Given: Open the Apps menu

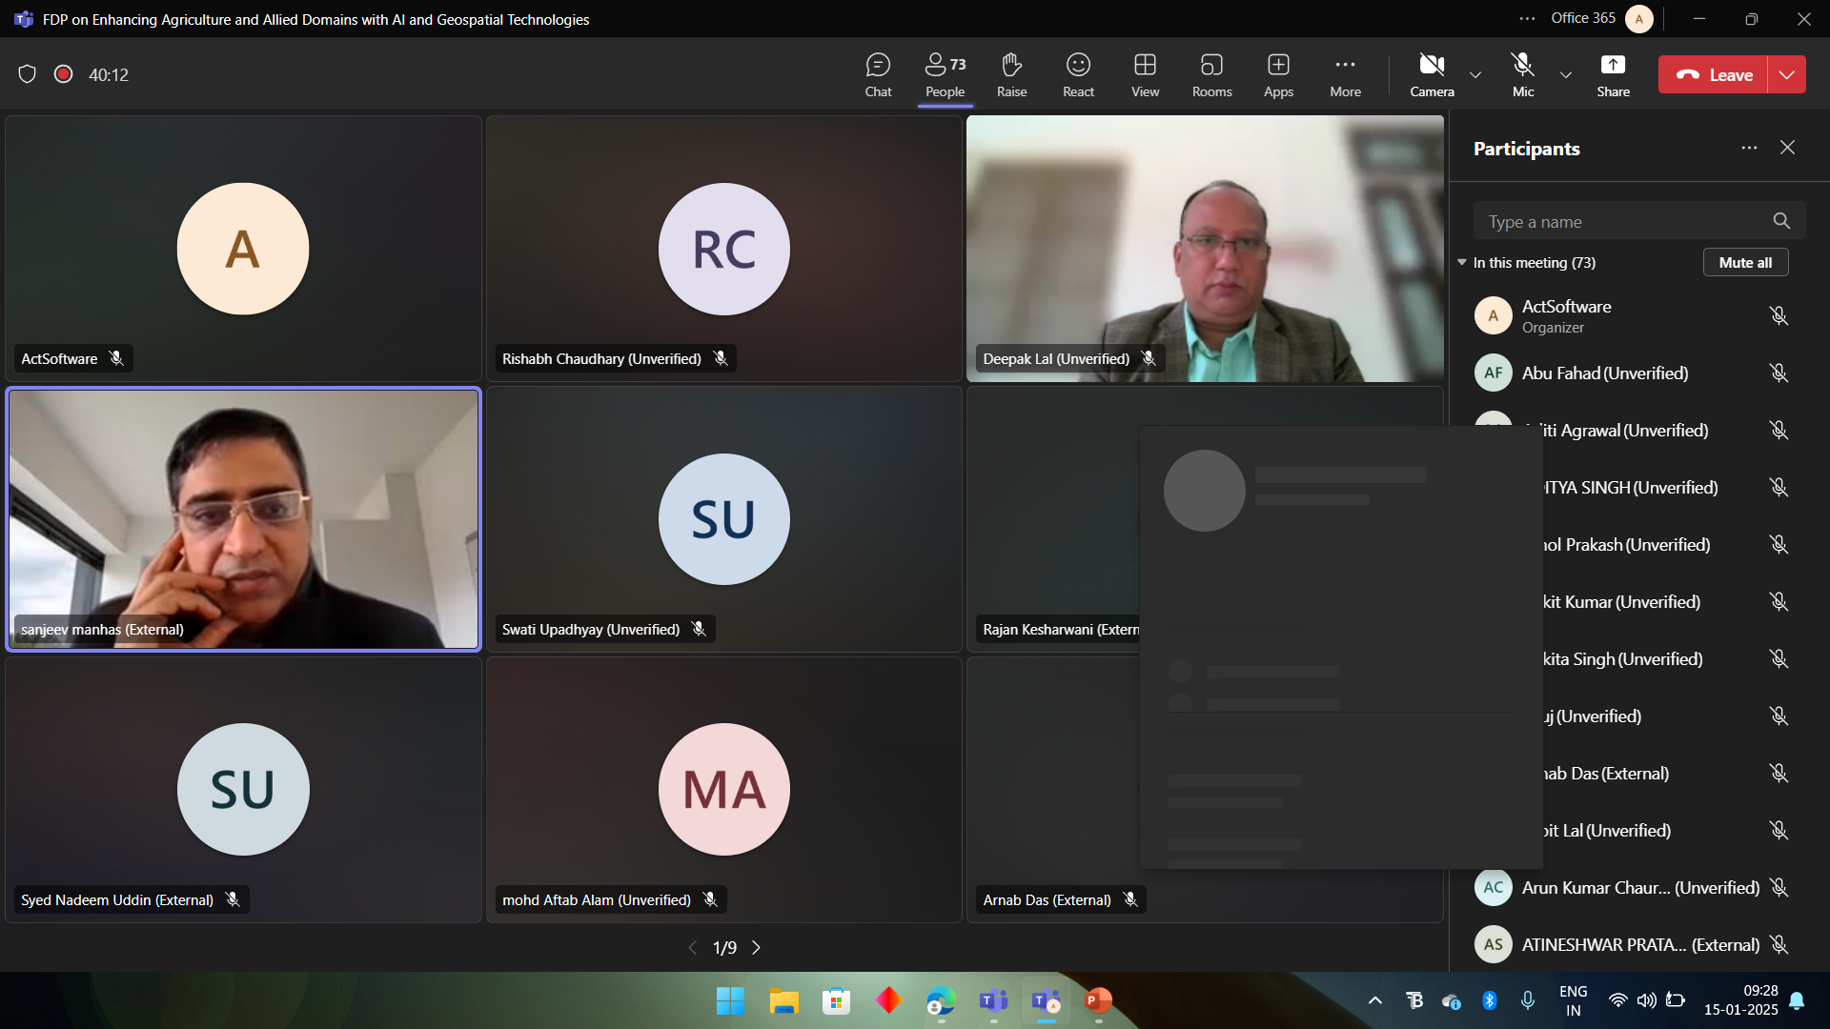Looking at the screenshot, I should pos(1278,74).
